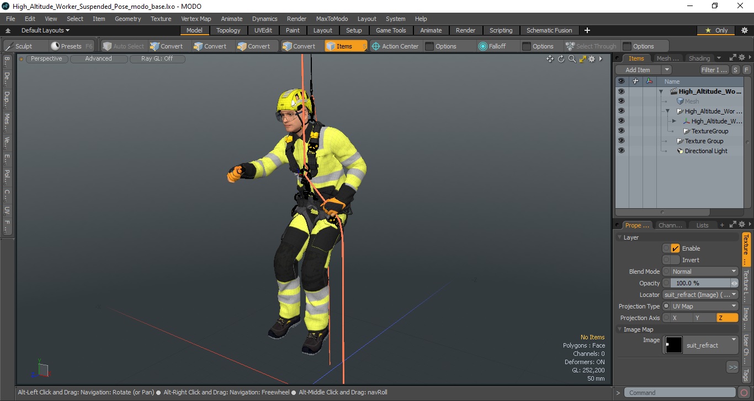Click the command history record icon
The width and height of the screenshot is (754, 401).
744,393
